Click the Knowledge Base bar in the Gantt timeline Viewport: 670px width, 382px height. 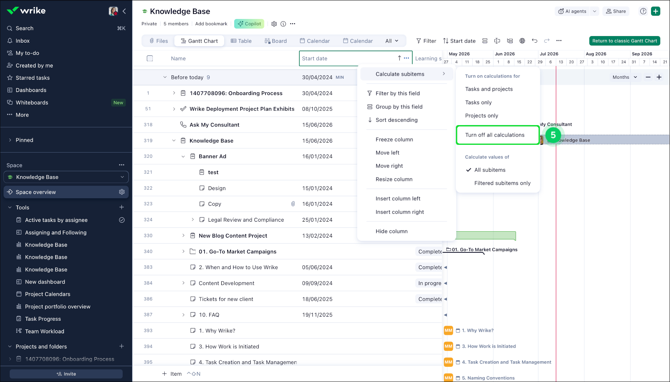click(604, 140)
